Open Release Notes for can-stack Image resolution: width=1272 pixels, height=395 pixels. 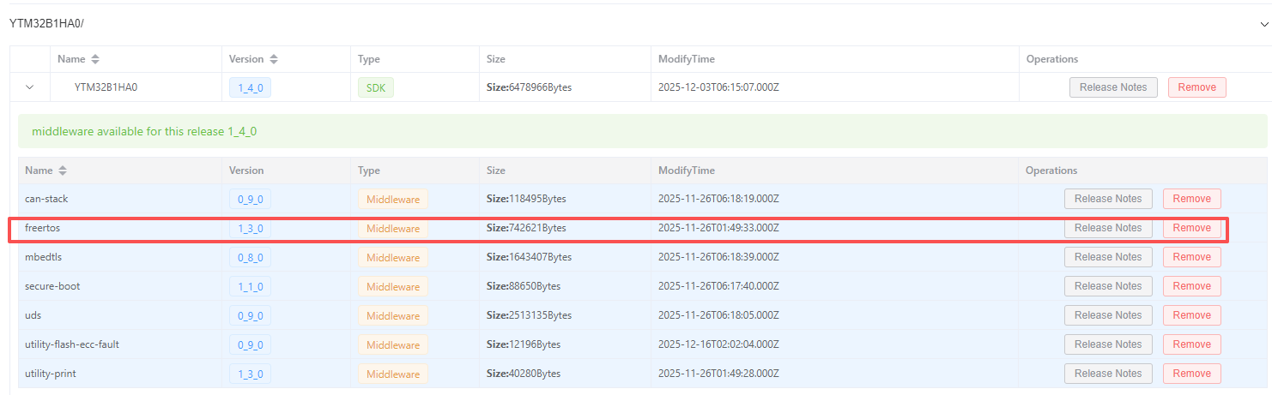[x=1107, y=199]
